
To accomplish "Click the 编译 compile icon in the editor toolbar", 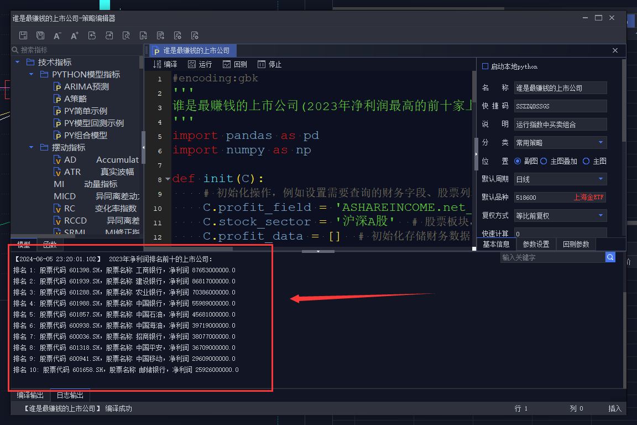I will 157,64.
